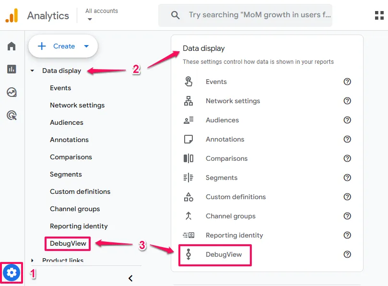Open Custom definitions in Data display card
This screenshot has width=388, height=286.
235,197
